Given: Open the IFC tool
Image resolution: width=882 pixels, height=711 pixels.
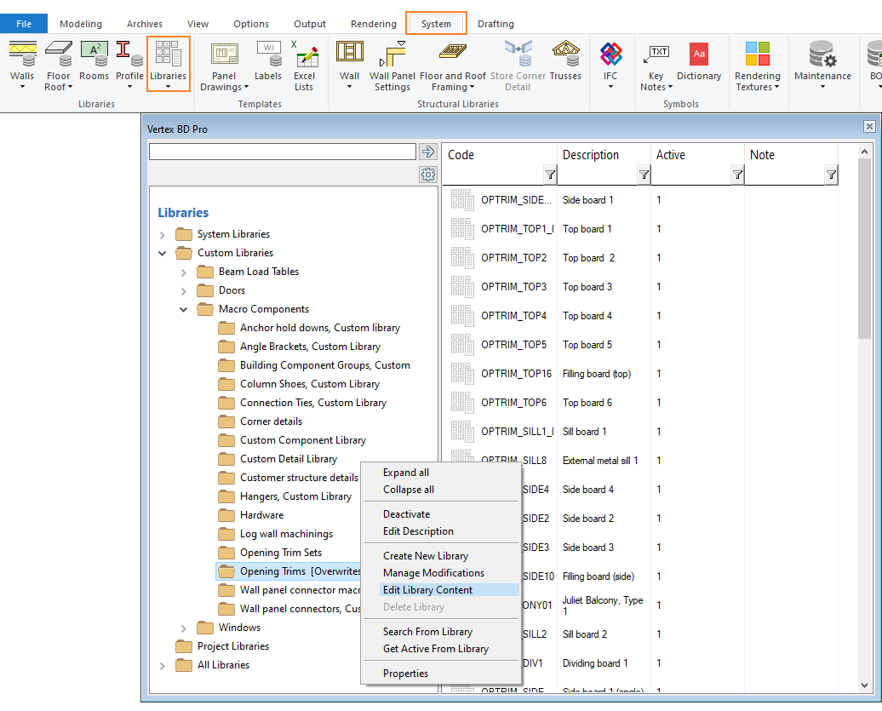Looking at the screenshot, I should point(610,64).
